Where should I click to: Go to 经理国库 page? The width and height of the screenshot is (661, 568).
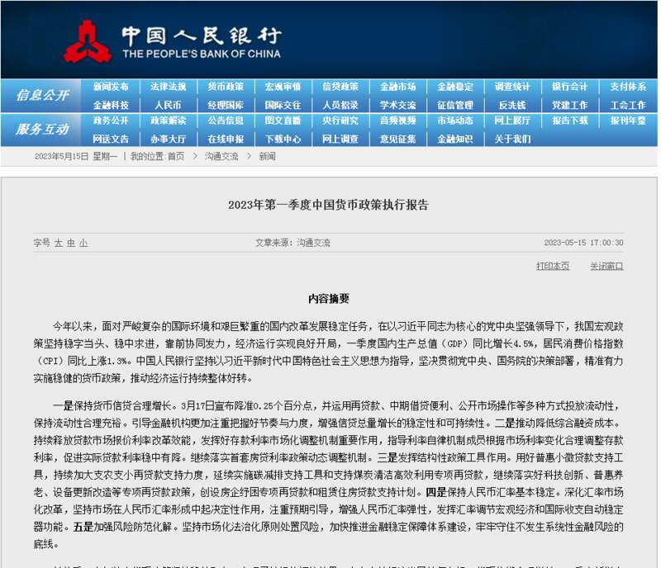(226, 105)
